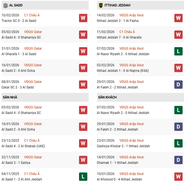184x183 pixels.
Task: Open C1 Châu Á link on 11/02/2026 row
Action: pos(127,32)
